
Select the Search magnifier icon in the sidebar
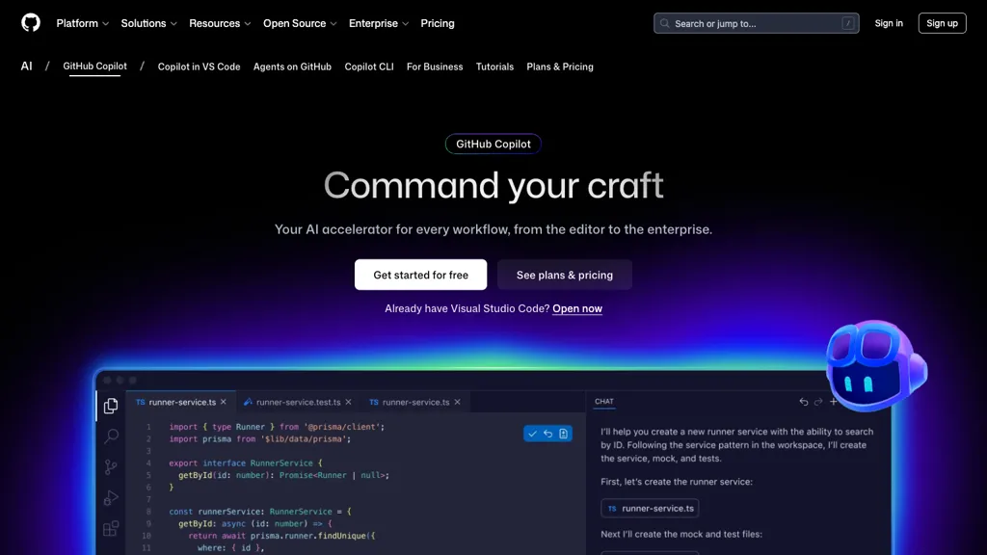(x=110, y=436)
